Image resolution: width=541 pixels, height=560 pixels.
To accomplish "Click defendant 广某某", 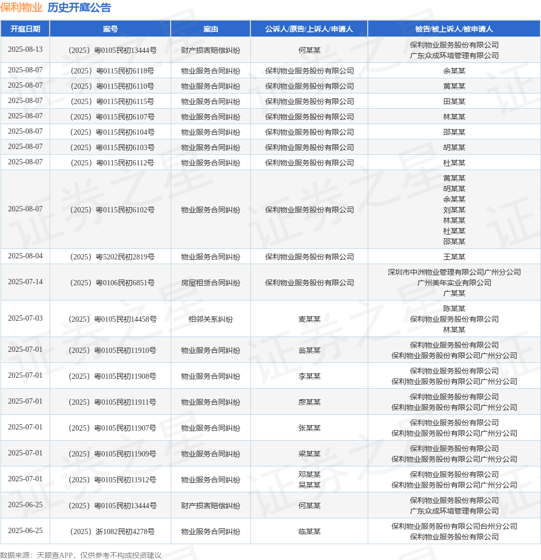I will point(454,294).
